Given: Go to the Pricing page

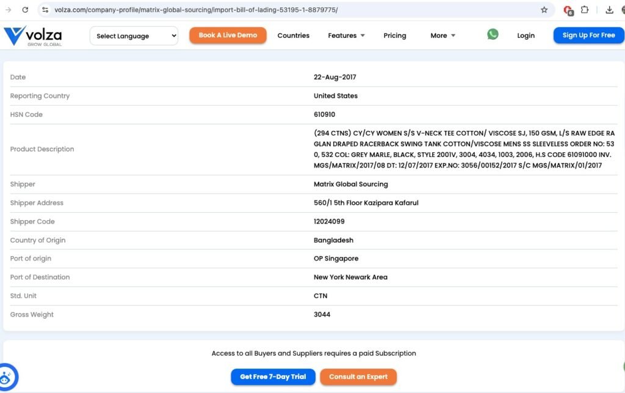Looking at the screenshot, I should [x=395, y=35].
